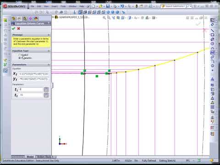The height and width of the screenshot is (165, 220).
Task: Accept the Equation Driven Curve with green checkmark
Action: 13,28
